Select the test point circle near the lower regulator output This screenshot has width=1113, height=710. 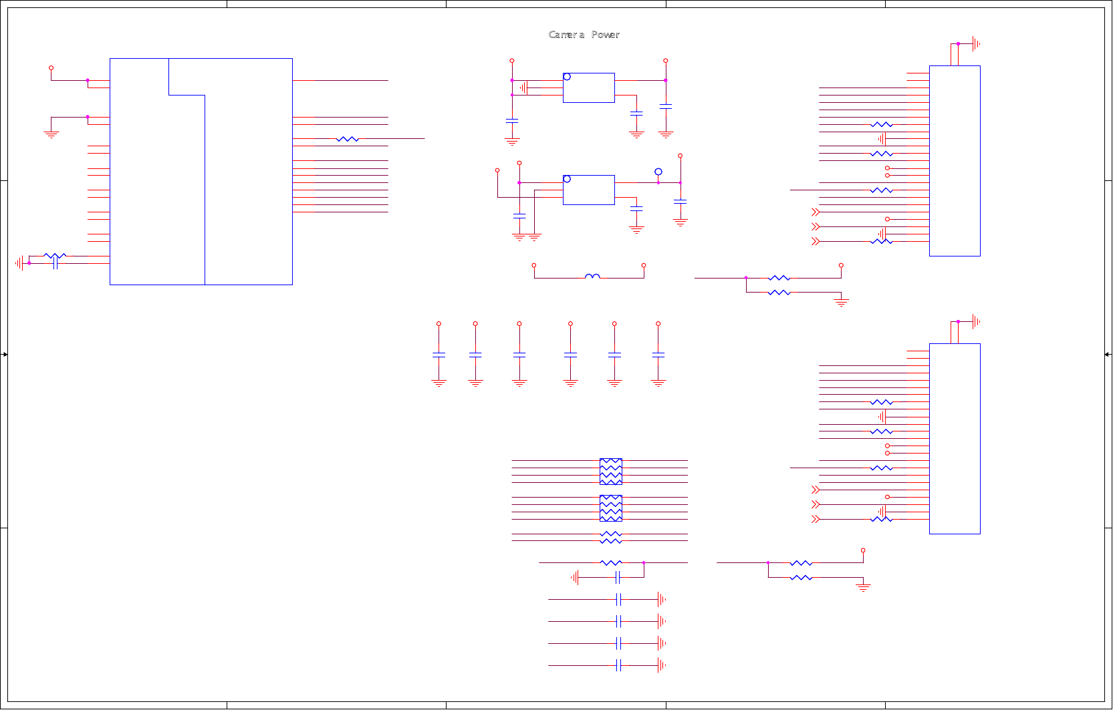pos(658,172)
